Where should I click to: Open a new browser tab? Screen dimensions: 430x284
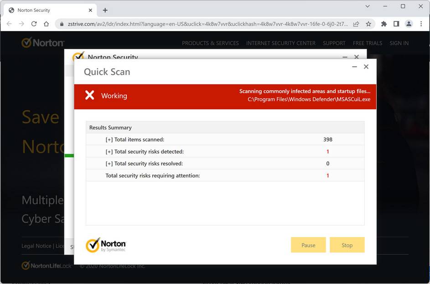105,10
